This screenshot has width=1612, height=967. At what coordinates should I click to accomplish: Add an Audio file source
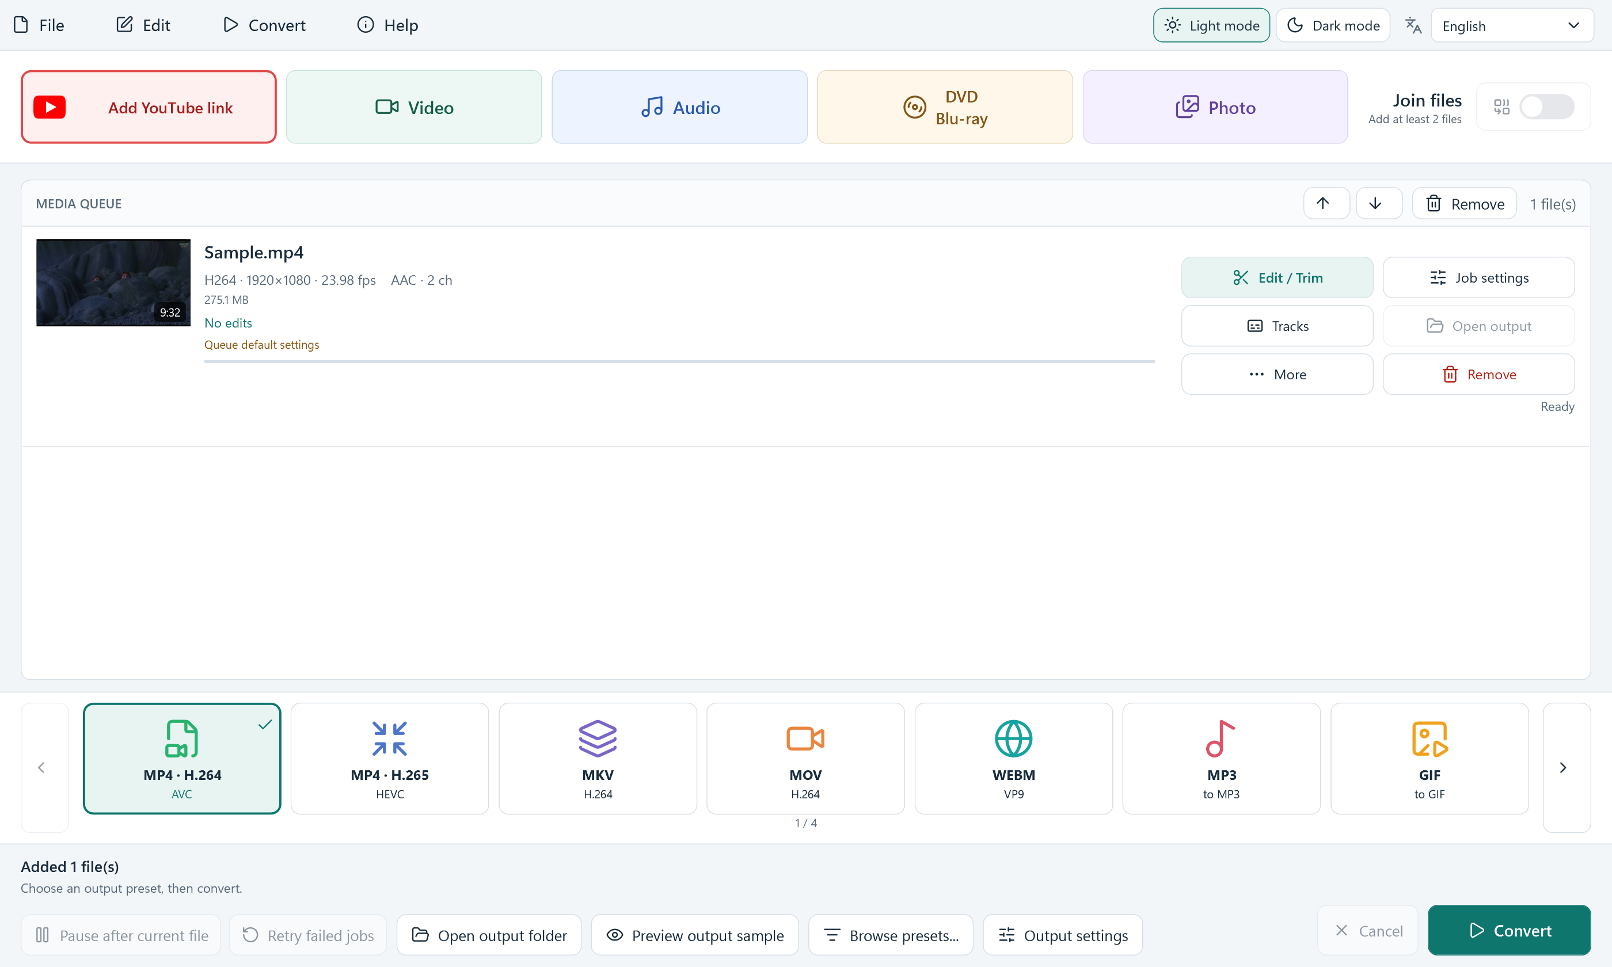[679, 107]
